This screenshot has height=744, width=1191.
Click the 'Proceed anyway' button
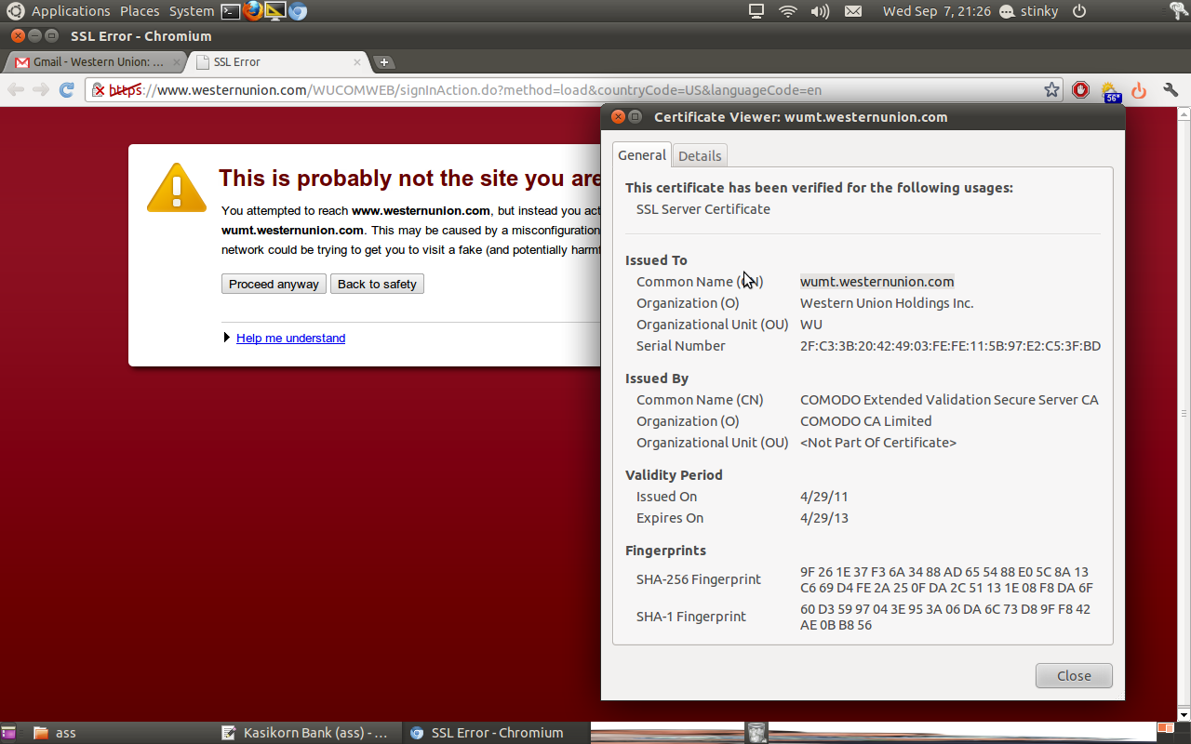(x=274, y=284)
